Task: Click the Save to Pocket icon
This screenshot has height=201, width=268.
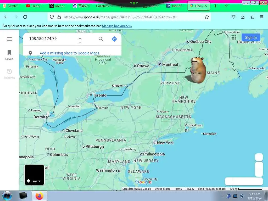Action: [x=233, y=17]
